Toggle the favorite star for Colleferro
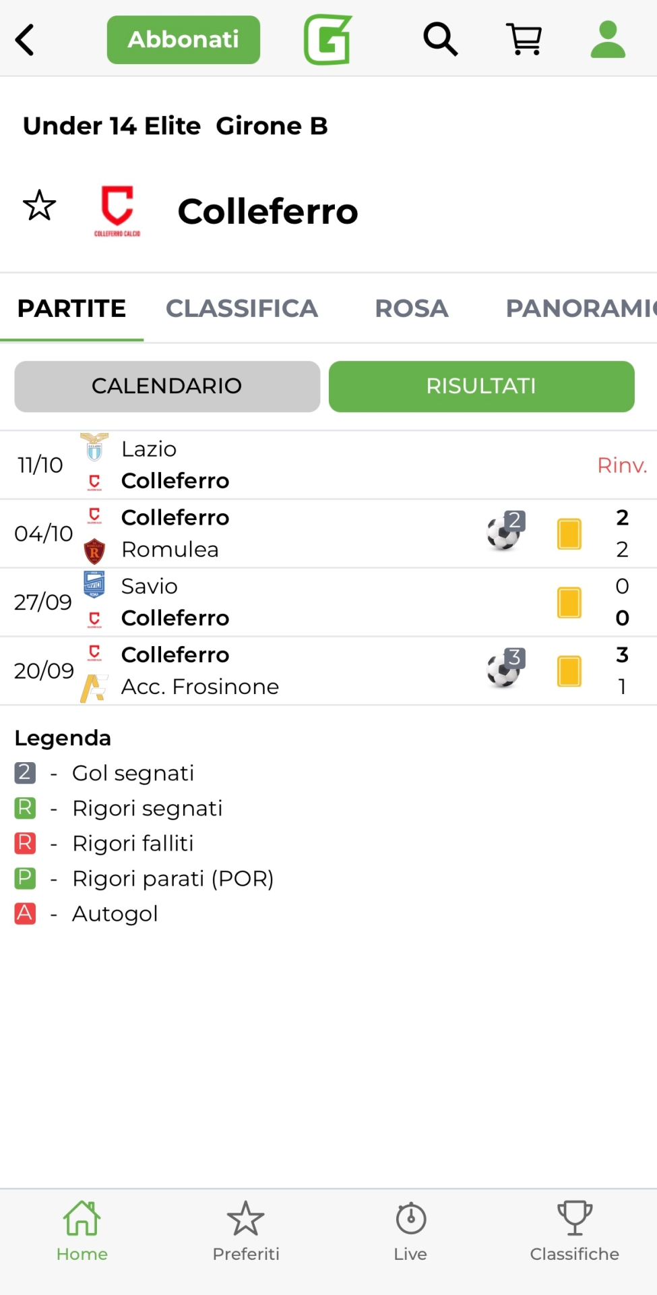Screen dimensions: 657x1295 (39, 206)
